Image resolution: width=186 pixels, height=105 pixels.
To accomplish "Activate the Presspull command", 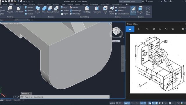I will 29,10.
